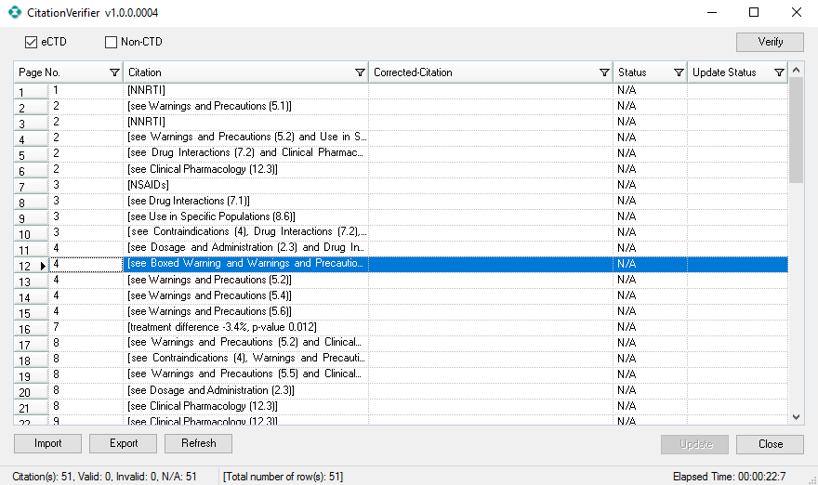Image resolution: width=818 pixels, height=485 pixels.
Task: Open the Status column filter icon
Action: (x=679, y=72)
